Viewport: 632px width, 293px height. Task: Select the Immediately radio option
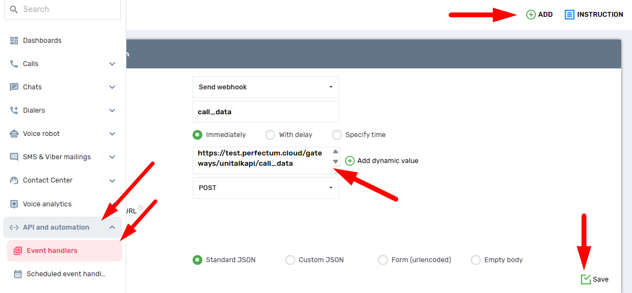(x=197, y=135)
